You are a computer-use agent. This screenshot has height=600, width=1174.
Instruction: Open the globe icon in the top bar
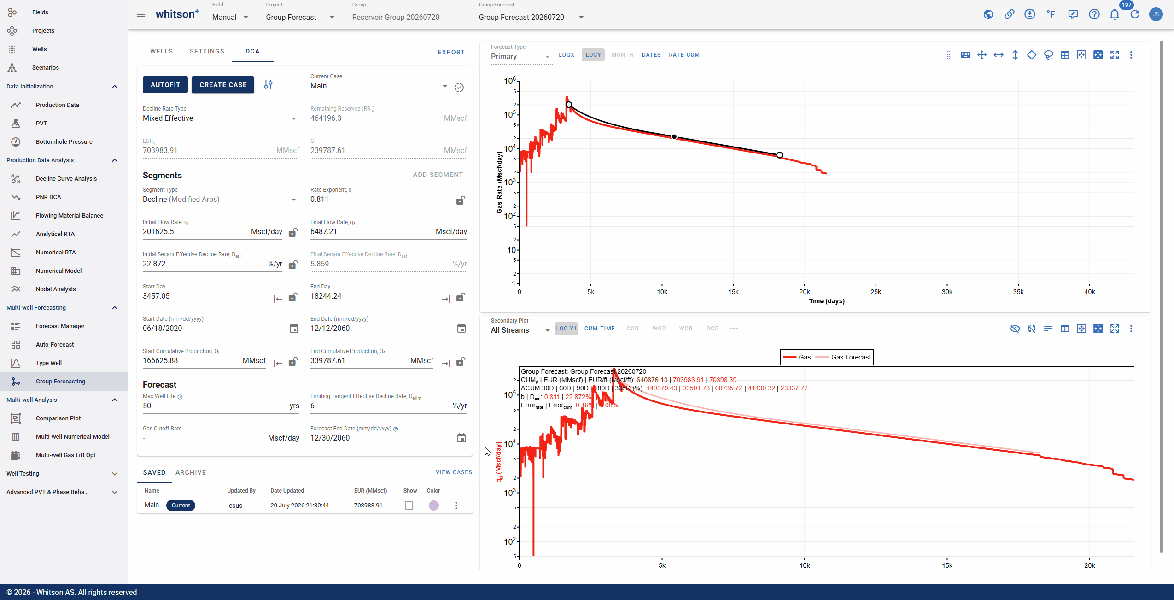click(988, 15)
